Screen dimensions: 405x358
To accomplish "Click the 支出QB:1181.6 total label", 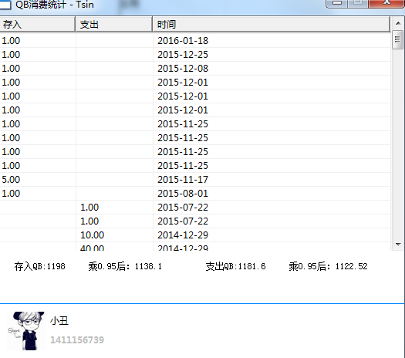I will 235,266.
